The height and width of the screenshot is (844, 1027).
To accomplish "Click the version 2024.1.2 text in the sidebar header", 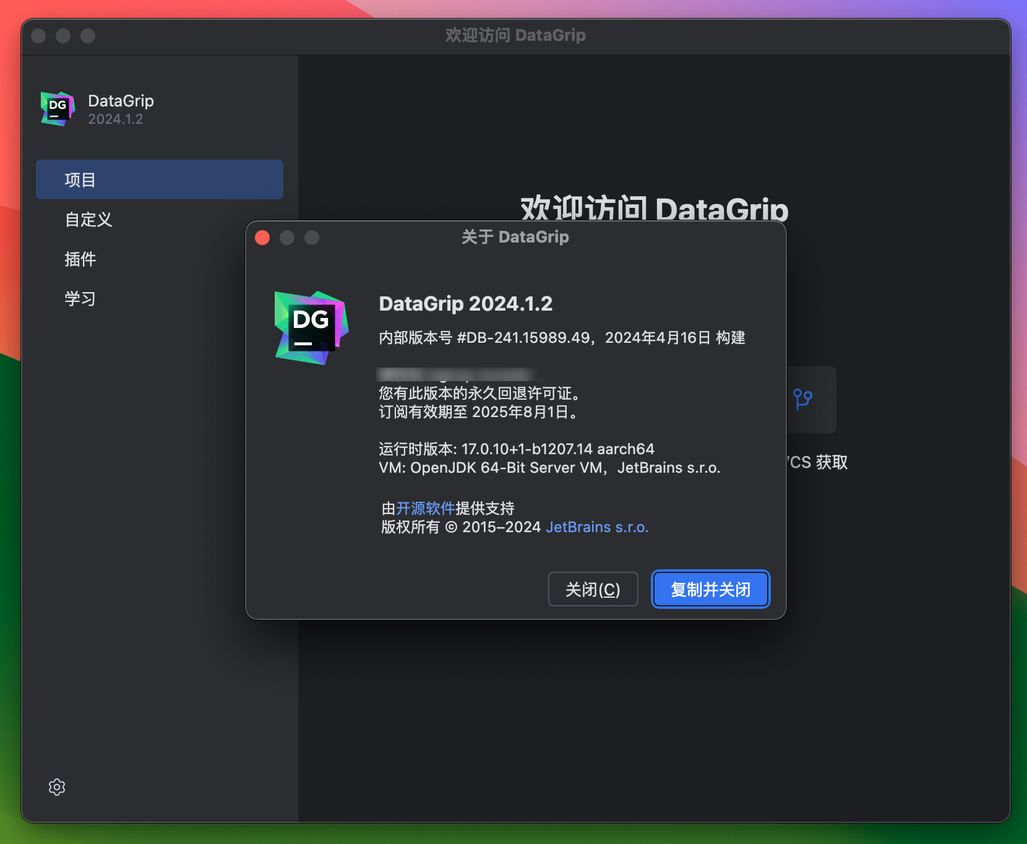I will [x=116, y=119].
